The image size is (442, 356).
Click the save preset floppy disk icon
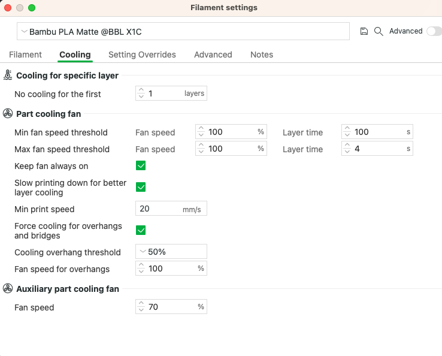[364, 31]
